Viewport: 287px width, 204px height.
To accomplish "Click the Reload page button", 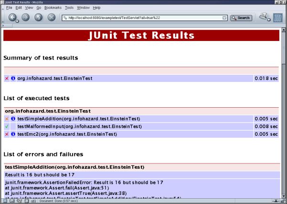I will [38, 17].
